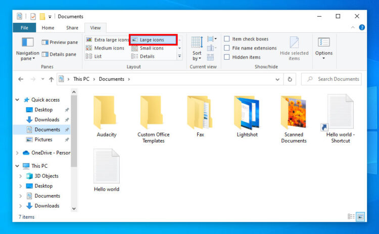Image resolution: width=379 pixels, height=234 pixels.
Task: Click the refresh button beside address bar
Action: coord(290,79)
